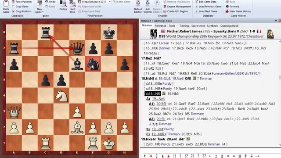Image resolution: width=281 pixels, height=158 pixels.
Task: Click variation move 20.f3! in line A2
Action: pos(161,119)
